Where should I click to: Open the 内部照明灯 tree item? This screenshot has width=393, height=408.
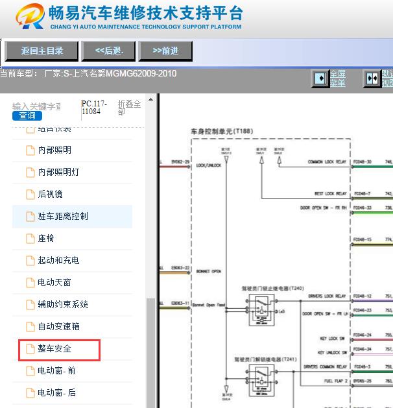58,172
